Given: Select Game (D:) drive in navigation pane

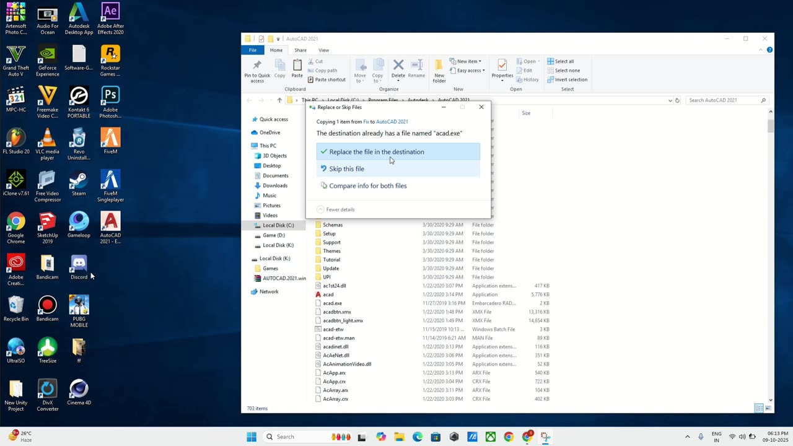Looking at the screenshot, I should click(273, 235).
